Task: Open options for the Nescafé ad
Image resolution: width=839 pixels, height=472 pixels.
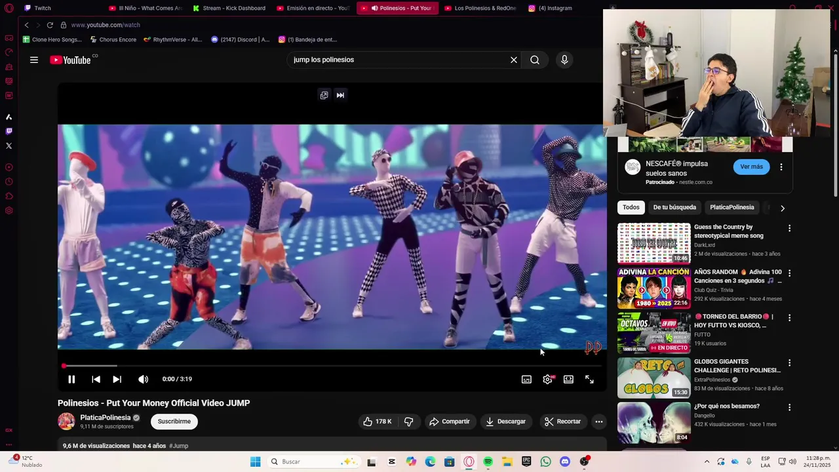Action: tap(781, 167)
